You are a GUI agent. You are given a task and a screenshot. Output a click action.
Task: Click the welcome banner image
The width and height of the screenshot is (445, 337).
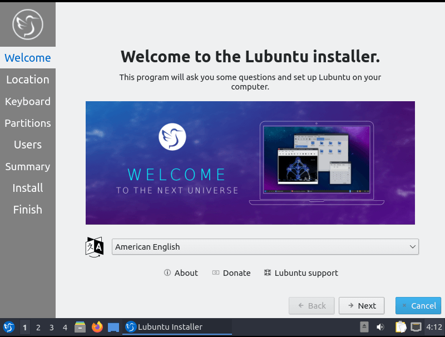(x=250, y=163)
